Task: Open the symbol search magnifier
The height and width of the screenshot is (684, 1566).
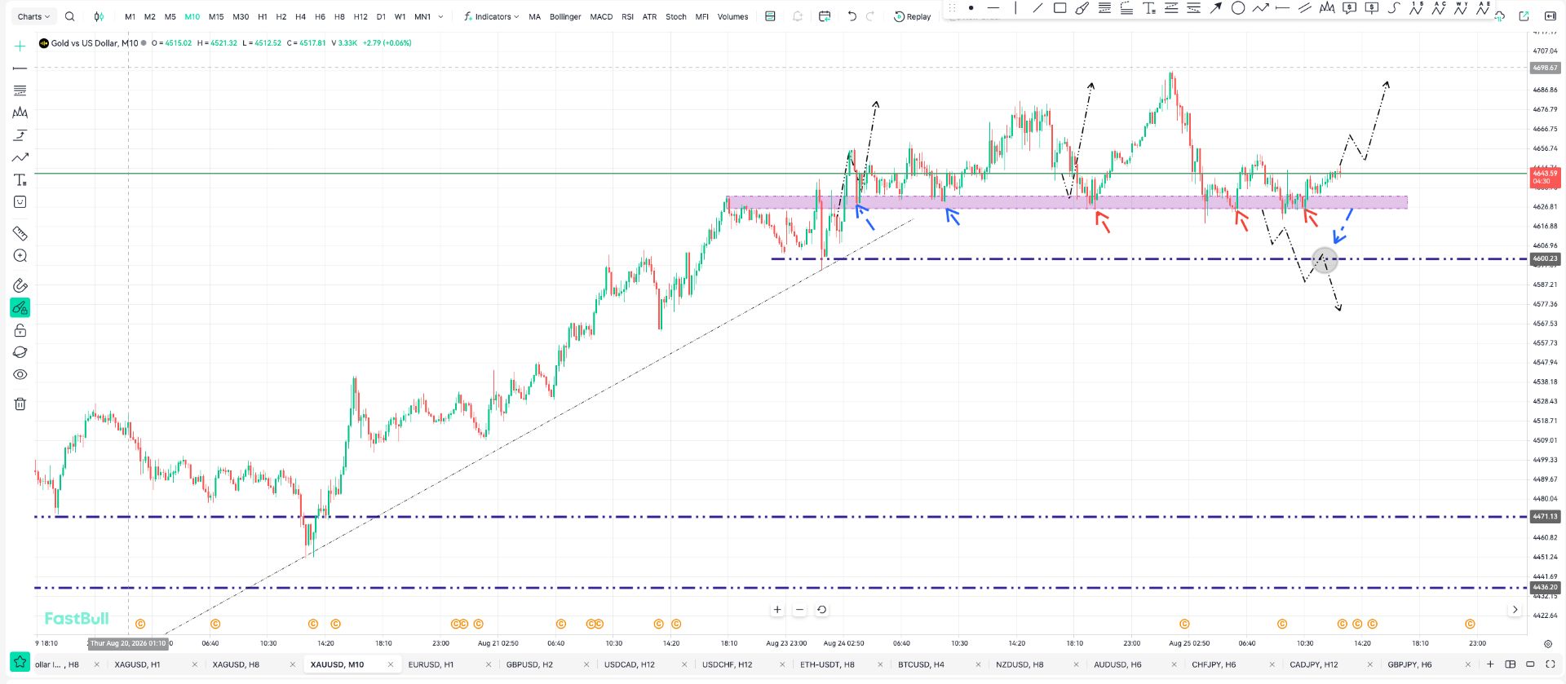Action: click(69, 16)
